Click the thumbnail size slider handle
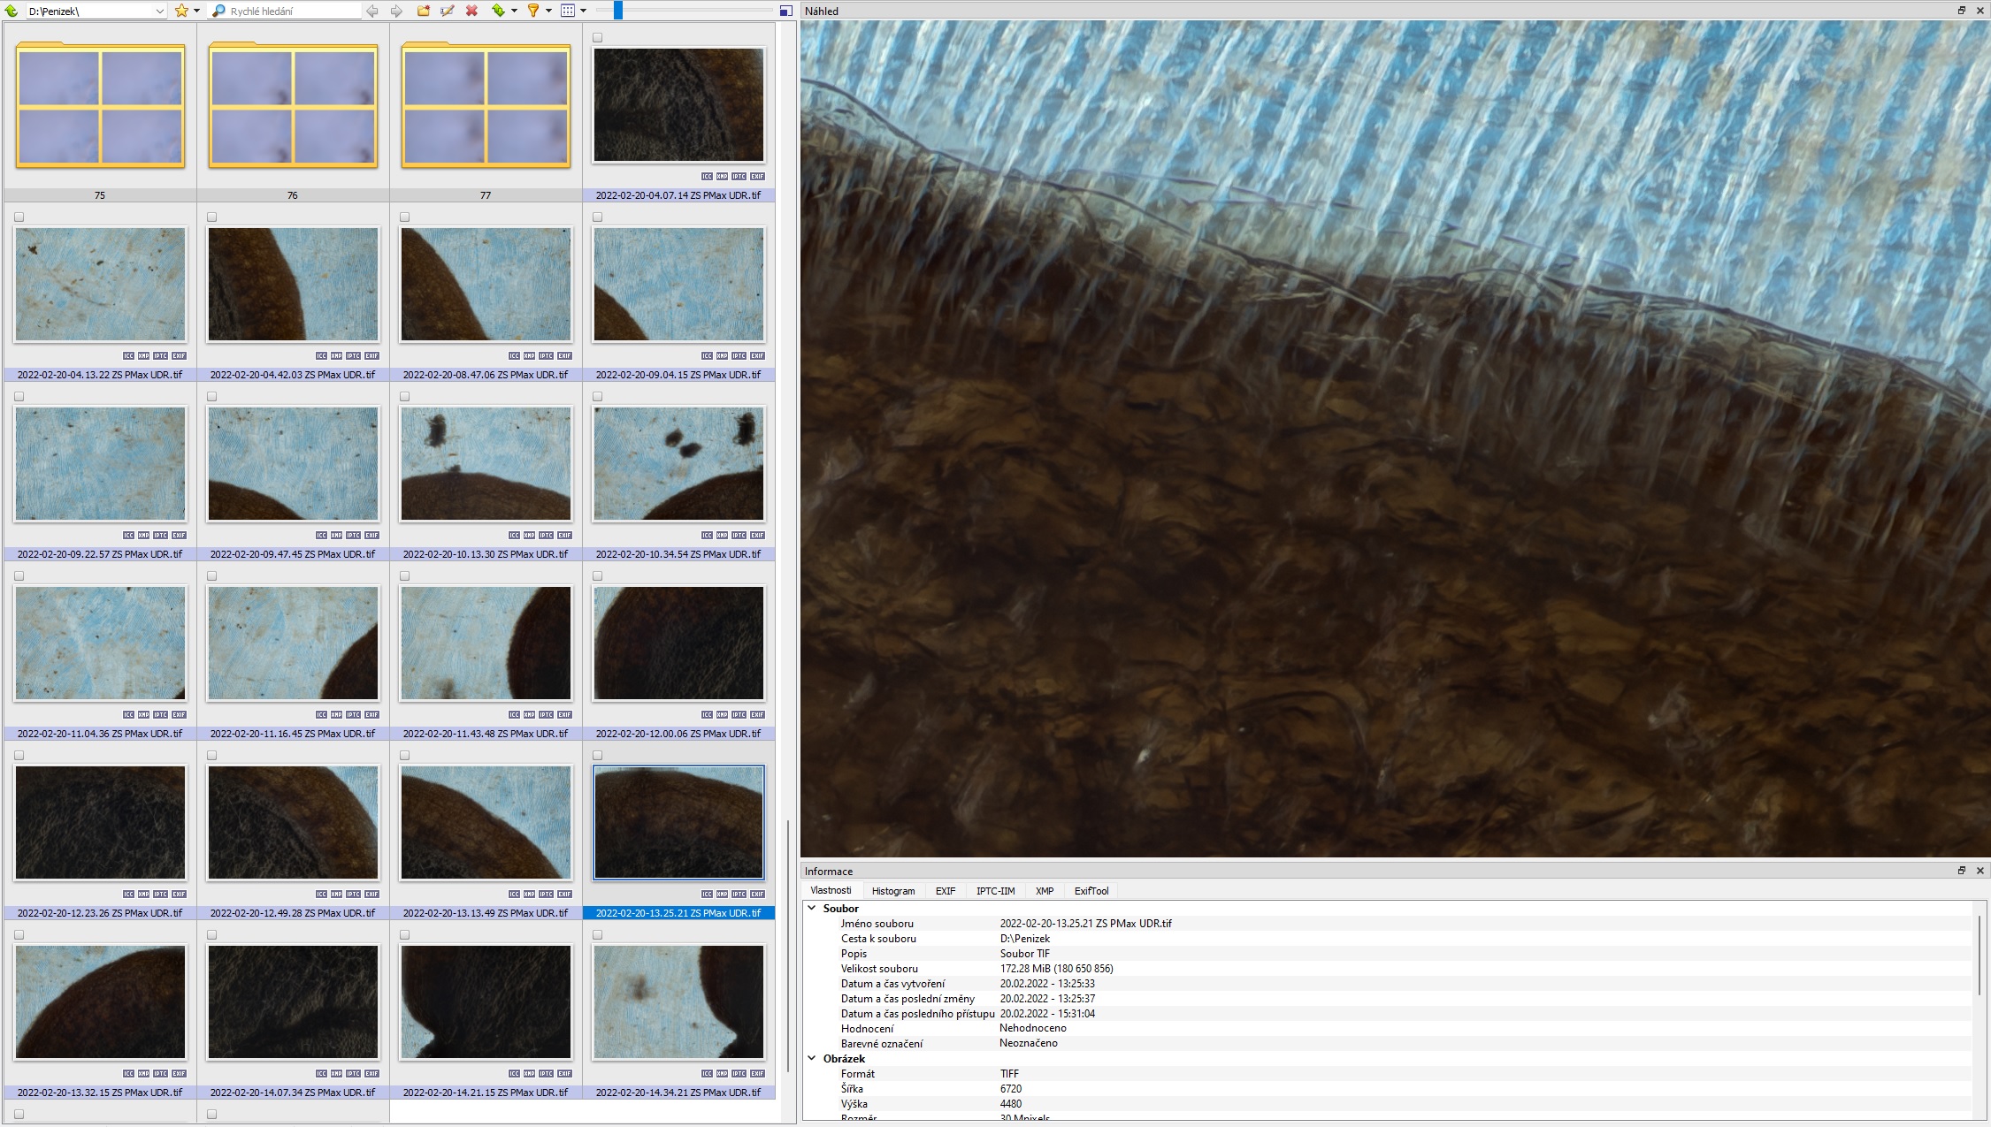Image resolution: width=1991 pixels, height=1127 pixels. pyautogui.click(x=618, y=11)
